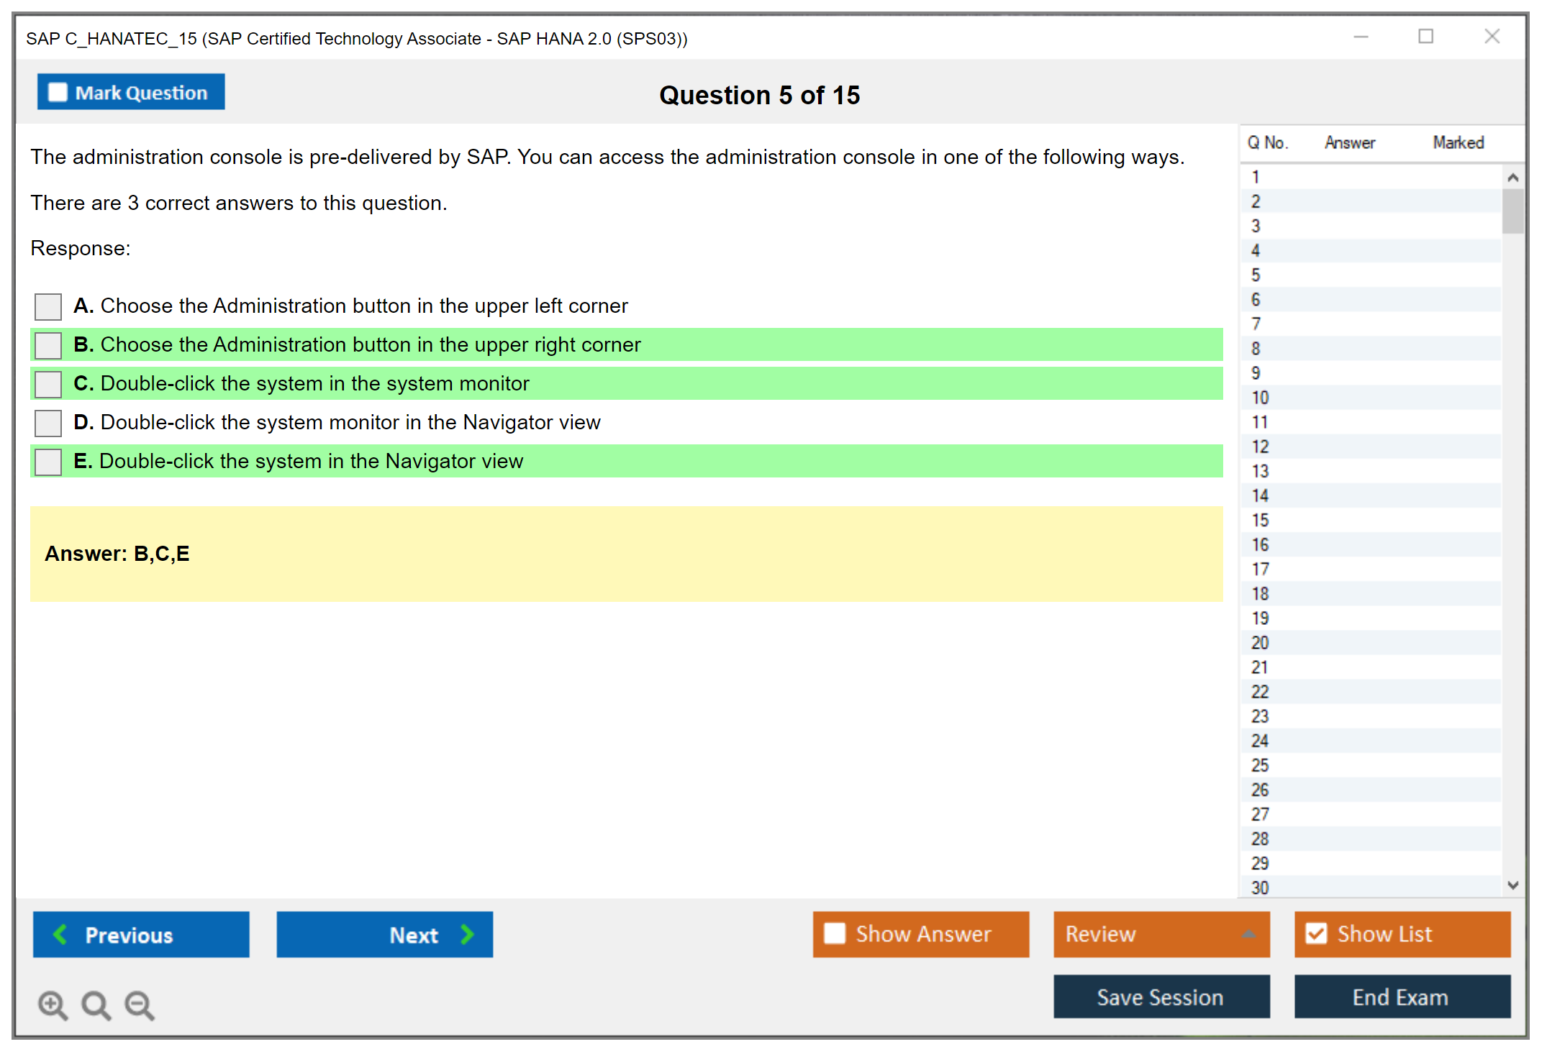Check answer option A checkbox
1547x1057 pixels.
[48, 306]
